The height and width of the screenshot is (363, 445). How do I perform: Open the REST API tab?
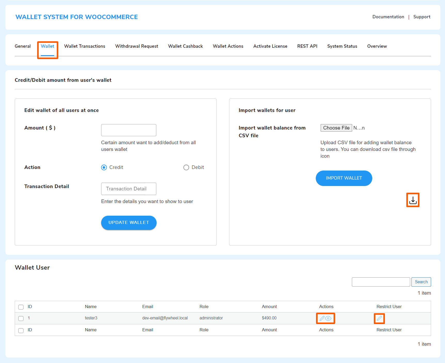307,46
